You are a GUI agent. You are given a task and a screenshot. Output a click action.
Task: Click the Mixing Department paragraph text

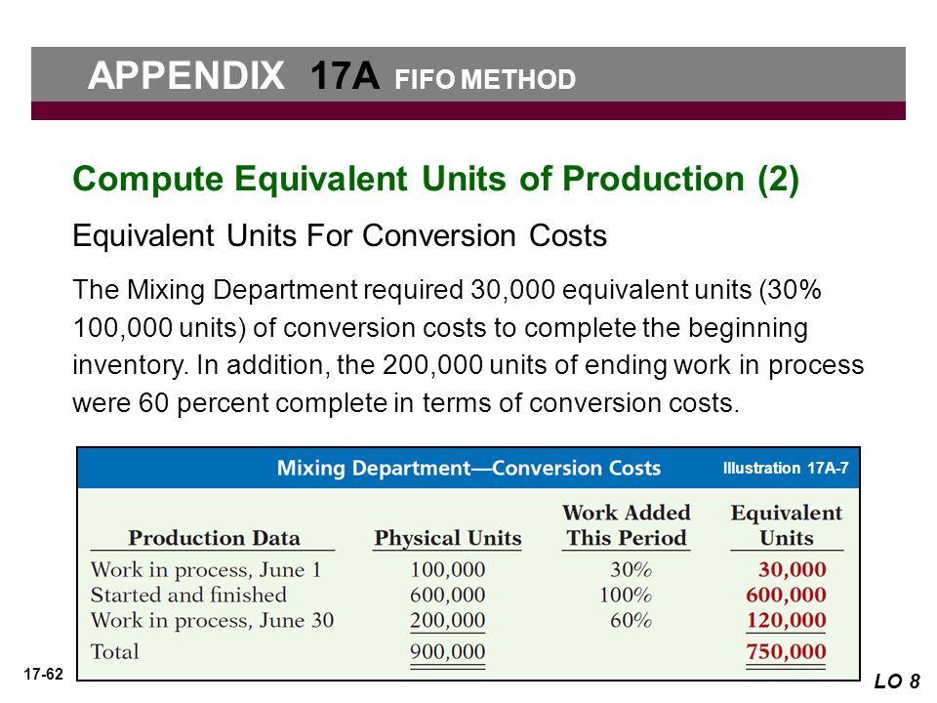click(468, 346)
